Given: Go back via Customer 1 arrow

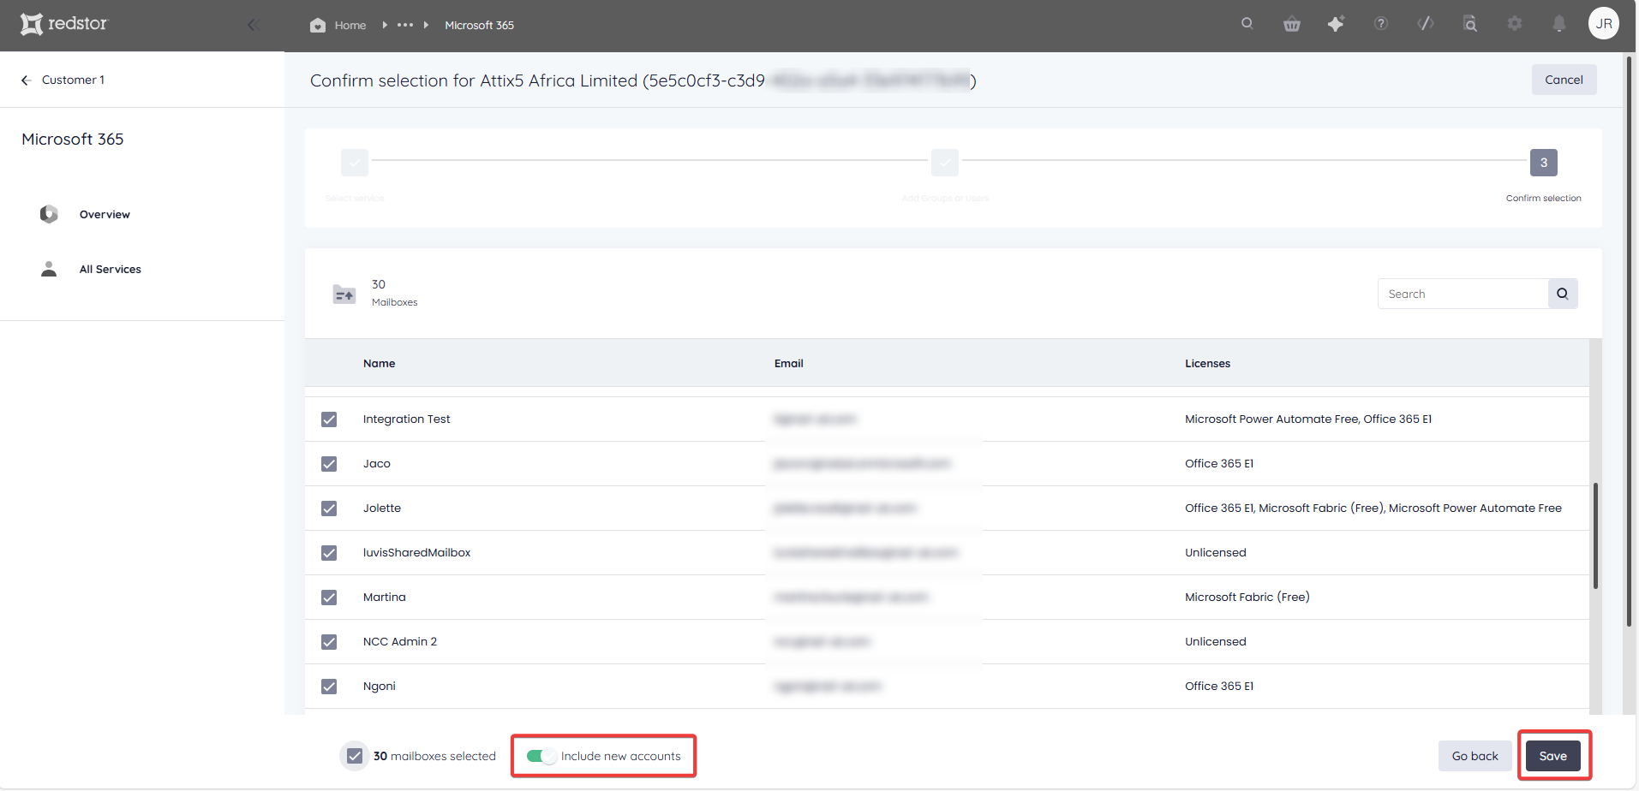Looking at the screenshot, I should coord(26,80).
